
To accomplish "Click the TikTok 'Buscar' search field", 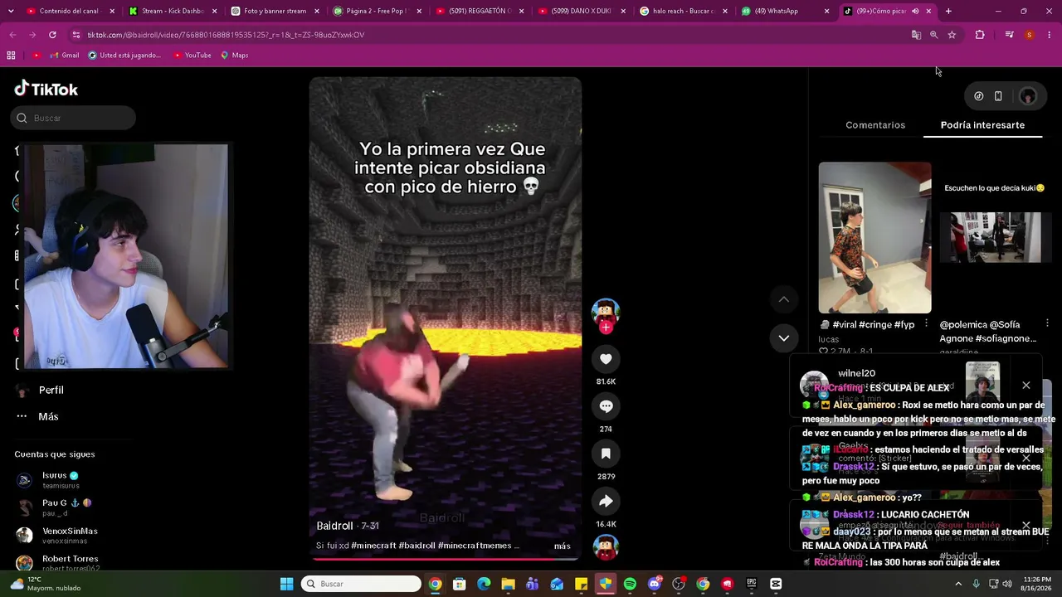I will pyautogui.click(x=73, y=118).
